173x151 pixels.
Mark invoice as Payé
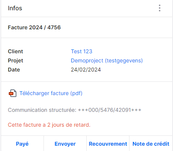22,144
